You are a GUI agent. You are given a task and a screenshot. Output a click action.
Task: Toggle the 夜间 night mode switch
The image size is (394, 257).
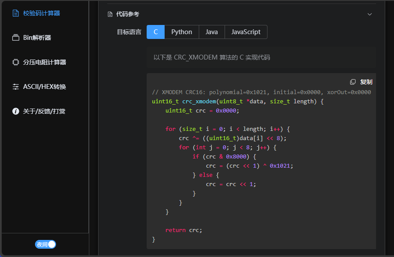pyautogui.click(x=46, y=244)
